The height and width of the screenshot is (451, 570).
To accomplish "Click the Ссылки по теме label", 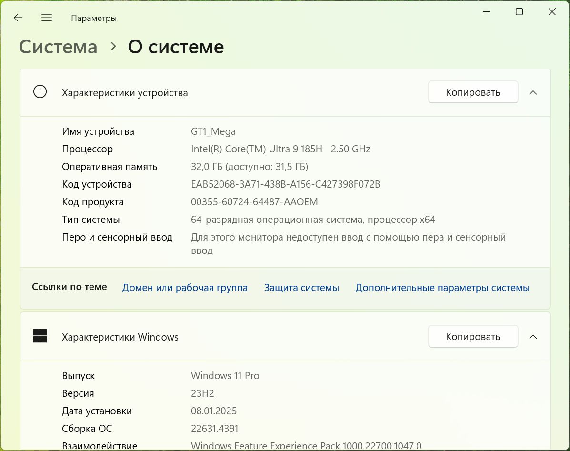I will click(70, 287).
